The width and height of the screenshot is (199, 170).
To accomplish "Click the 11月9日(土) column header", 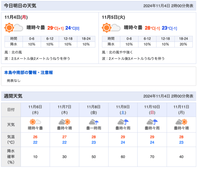I will tap(123, 109).
